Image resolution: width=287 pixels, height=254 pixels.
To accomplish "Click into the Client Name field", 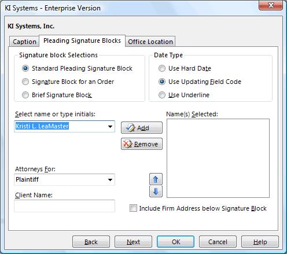I will (x=64, y=206).
